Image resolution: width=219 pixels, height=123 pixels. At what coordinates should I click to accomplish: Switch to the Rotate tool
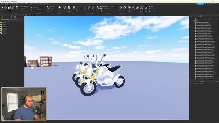coord(13,8)
